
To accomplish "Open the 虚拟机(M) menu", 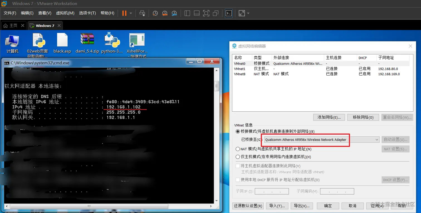I will click(65, 13).
